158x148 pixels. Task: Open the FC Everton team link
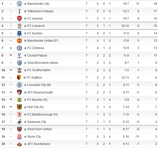35,33
